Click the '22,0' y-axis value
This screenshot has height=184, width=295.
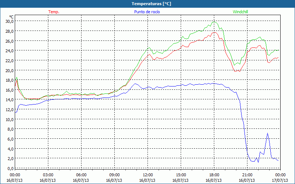tap(10, 61)
